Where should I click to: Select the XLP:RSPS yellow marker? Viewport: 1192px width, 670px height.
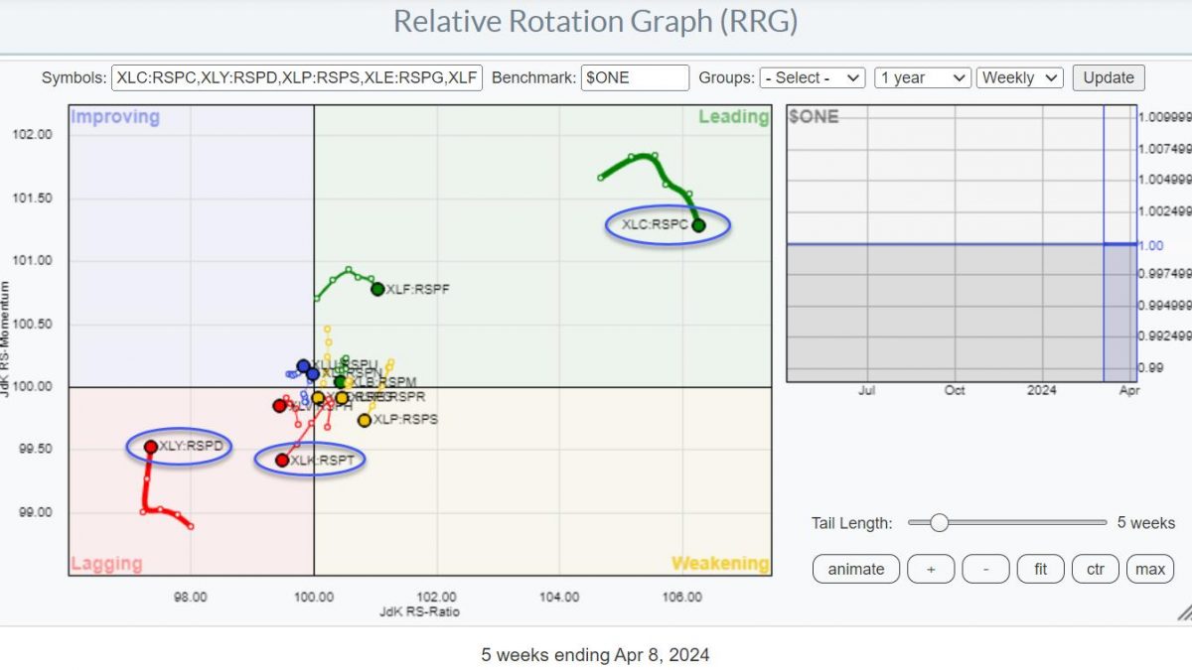tap(365, 420)
